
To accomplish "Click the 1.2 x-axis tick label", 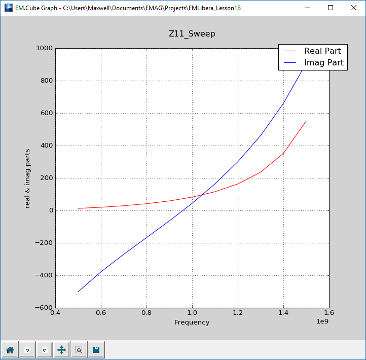I will (238, 313).
